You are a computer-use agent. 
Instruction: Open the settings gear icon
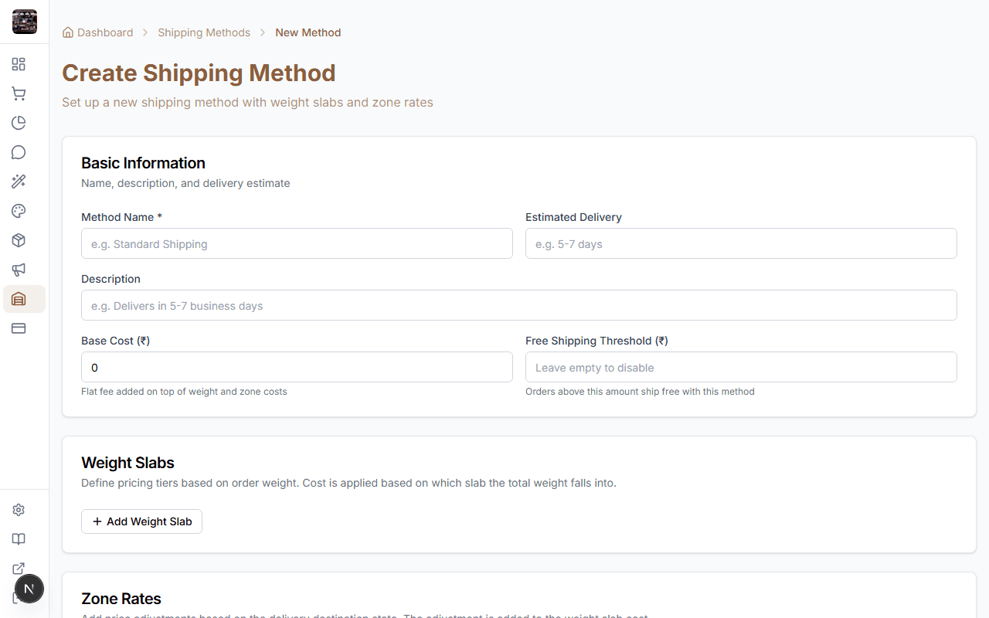point(19,510)
